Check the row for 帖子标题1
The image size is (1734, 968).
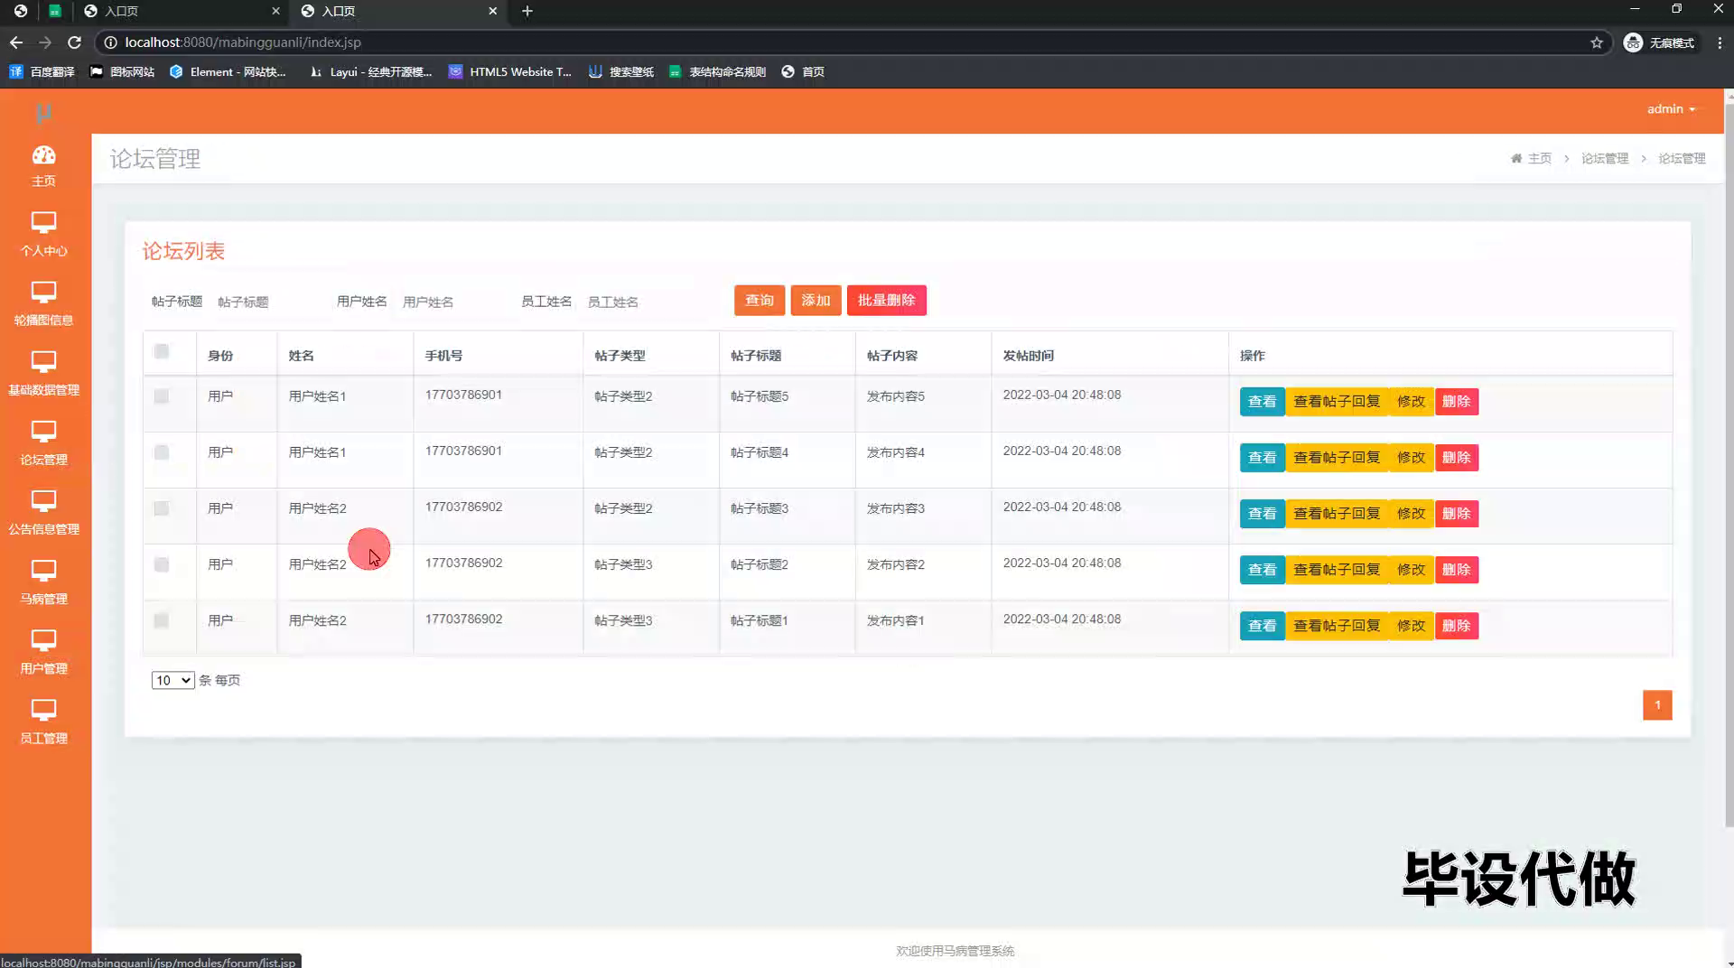click(162, 620)
